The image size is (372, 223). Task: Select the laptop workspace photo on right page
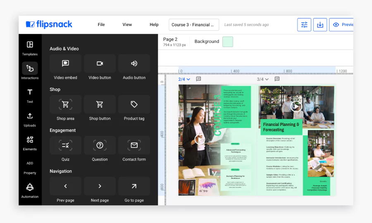pyautogui.click(x=321, y=153)
